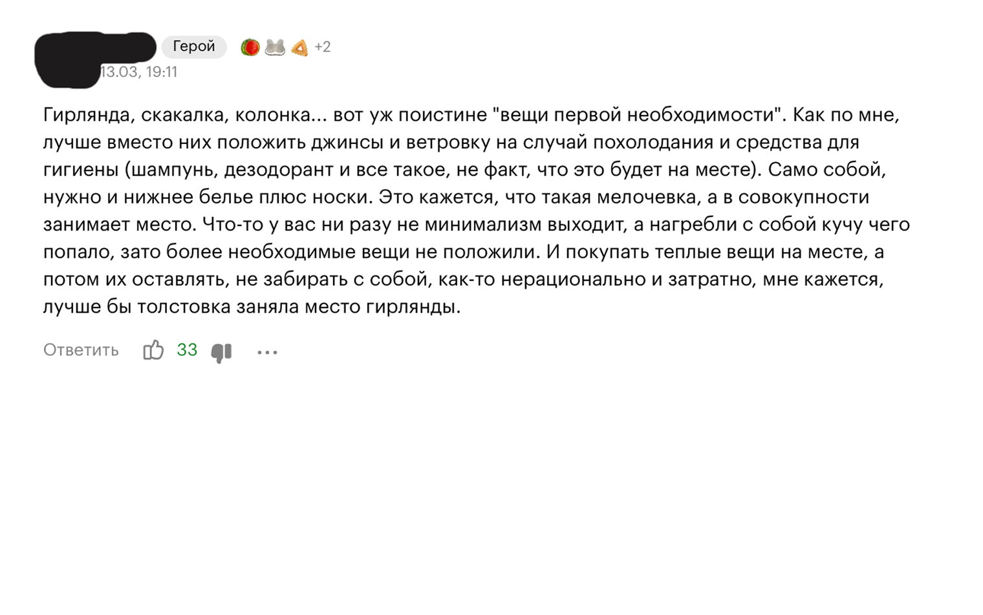Click the watermelon achievement badge
The height and width of the screenshot is (615, 983).
tap(250, 47)
